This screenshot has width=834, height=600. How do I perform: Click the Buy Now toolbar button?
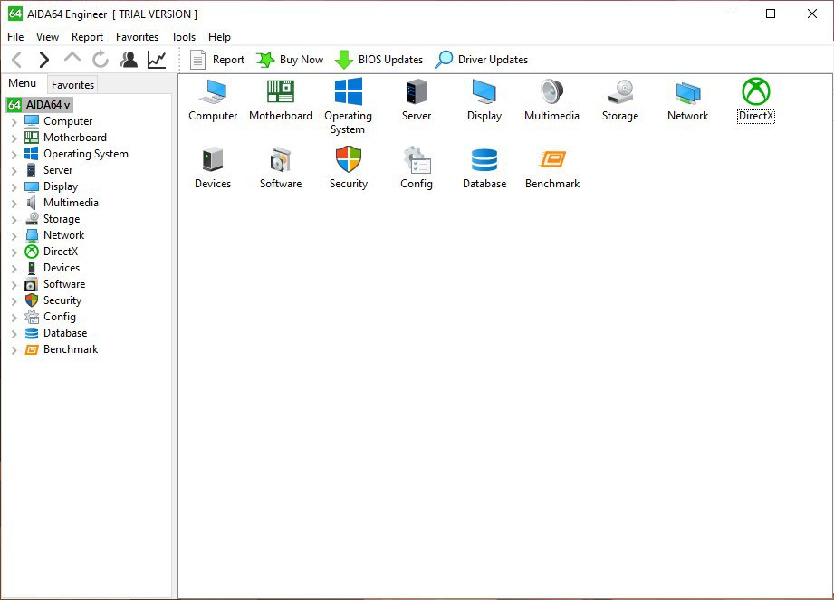coord(290,60)
